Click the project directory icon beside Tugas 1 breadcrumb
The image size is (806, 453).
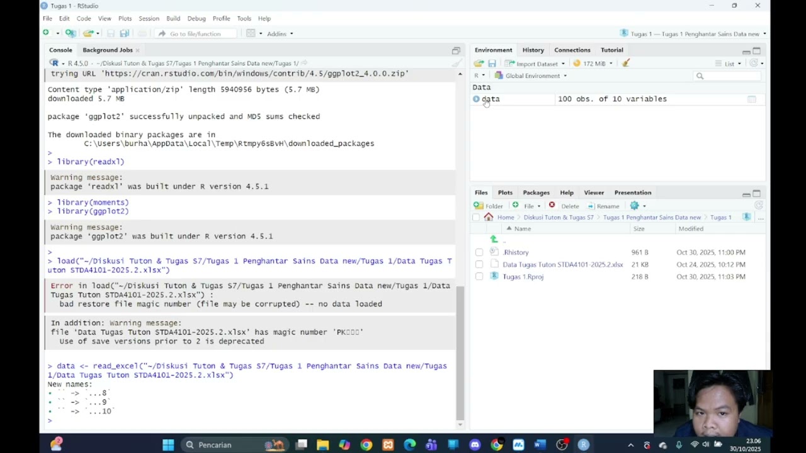tap(747, 217)
